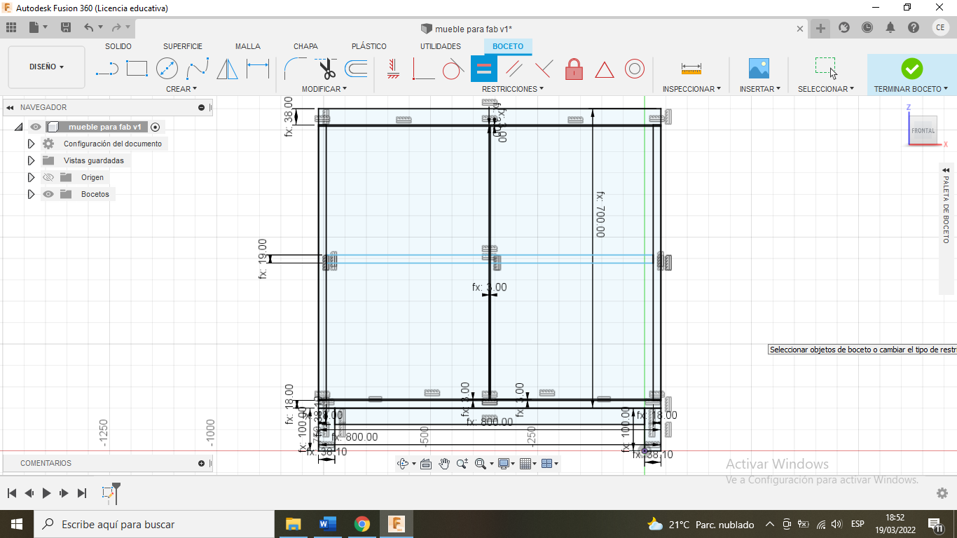Show the hidden Origen folder
This screenshot has width=957, height=538.
pyautogui.click(x=48, y=177)
